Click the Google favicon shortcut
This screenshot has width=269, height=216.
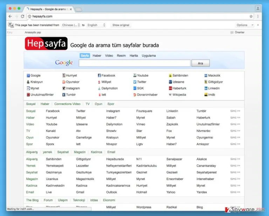tap(28, 75)
